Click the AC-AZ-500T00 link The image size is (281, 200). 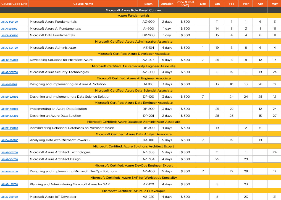[x=10, y=72]
